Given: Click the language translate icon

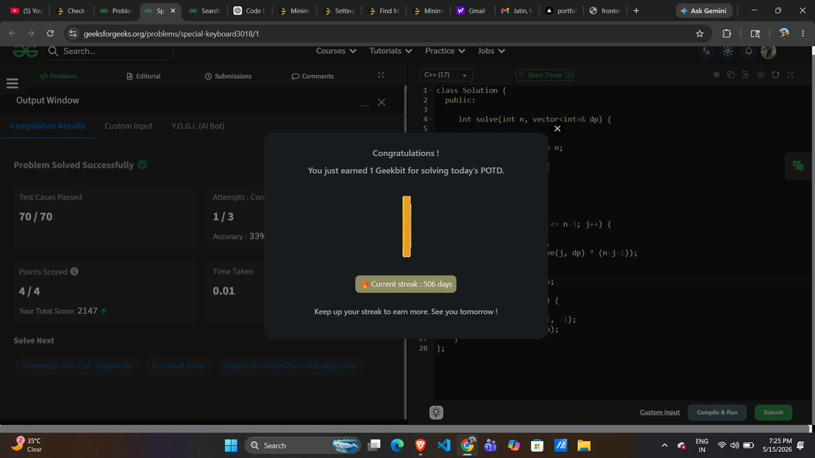Looking at the screenshot, I should 706,51.
